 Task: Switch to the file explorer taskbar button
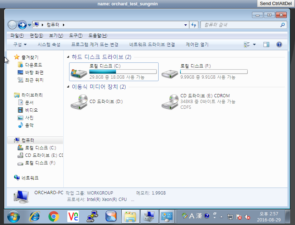pyautogui.click(x=130, y=216)
